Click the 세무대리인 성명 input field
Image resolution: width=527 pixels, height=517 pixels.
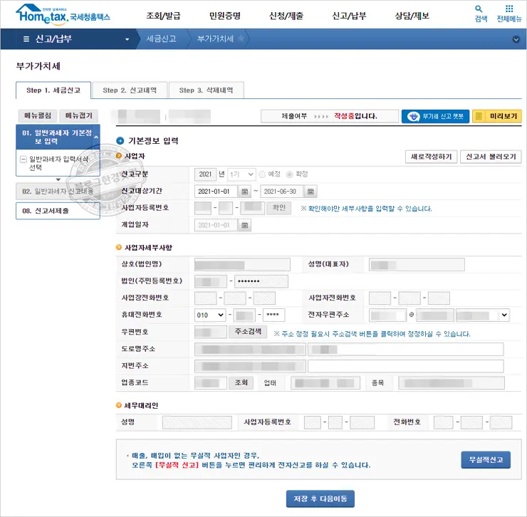197,422
